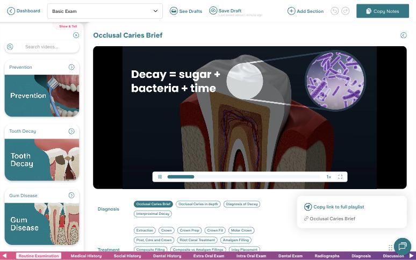Screen dimensions: 416x260
Task: Select the Diagnosis of Decay tag
Action: point(242,204)
